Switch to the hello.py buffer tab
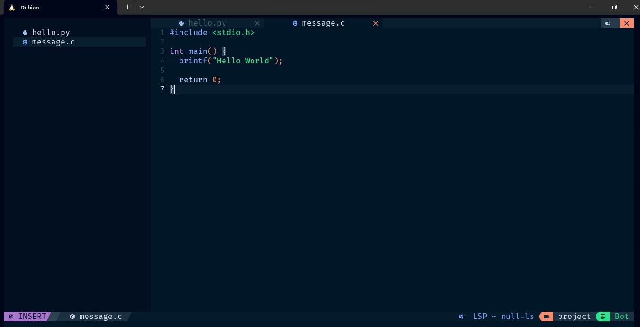This screenshot has height=327, width=640. click(207, 23)
